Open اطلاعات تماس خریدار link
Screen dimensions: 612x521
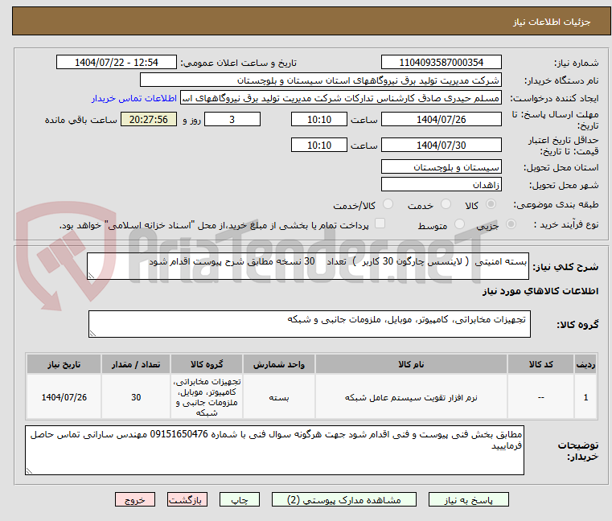click(x=134, y=98)
